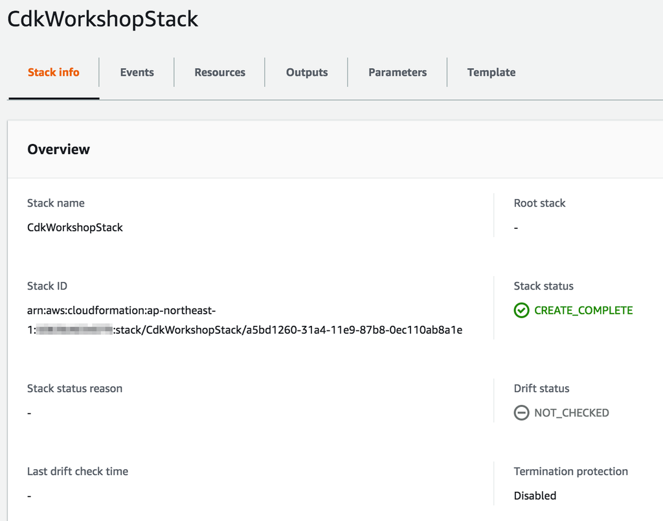This screenshot has height=521, width=663.
Task: Select the arn:aws:cloudformation:ap-northeast- text line
Action: coord(121,310)
